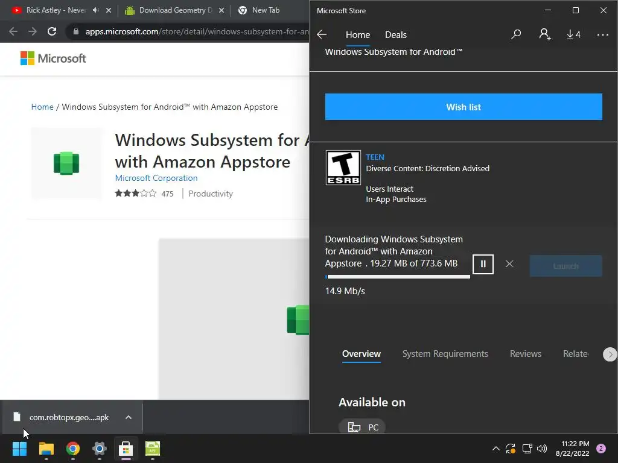This screenshot has width=618, height=463.
Task: Click the site security lock icon
Action: click(x=75, y=31)
